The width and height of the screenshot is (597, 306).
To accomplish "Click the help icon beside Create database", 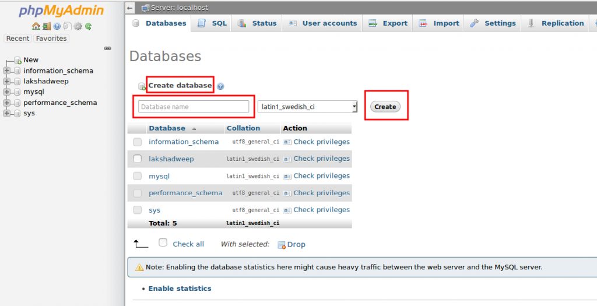I will 220,86.
